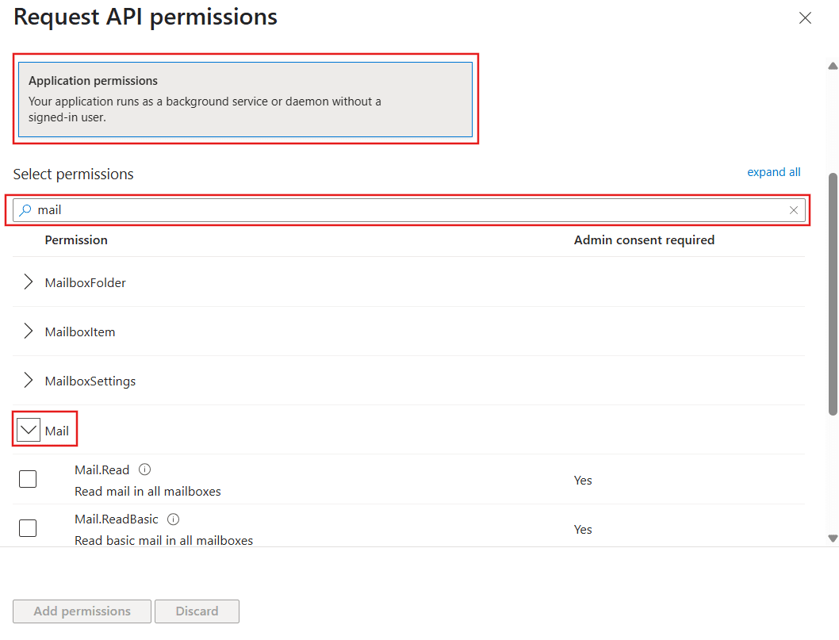The image size is (839, 640).
Task: Click 'Read mail in all mailboxes' description
Action: pyautogui.click(x=147, y=491)
